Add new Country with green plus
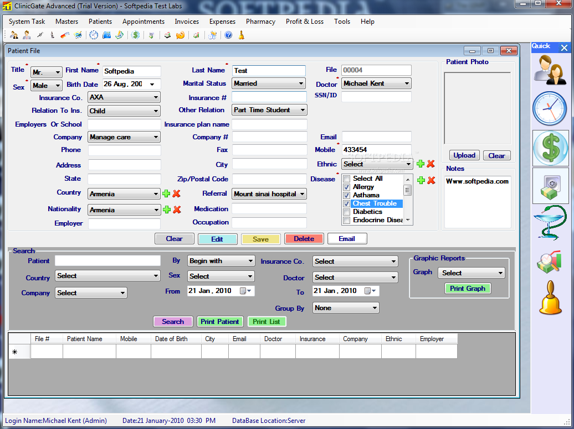The height and width of the screenshot is (429, 574). tap(166, 193)
